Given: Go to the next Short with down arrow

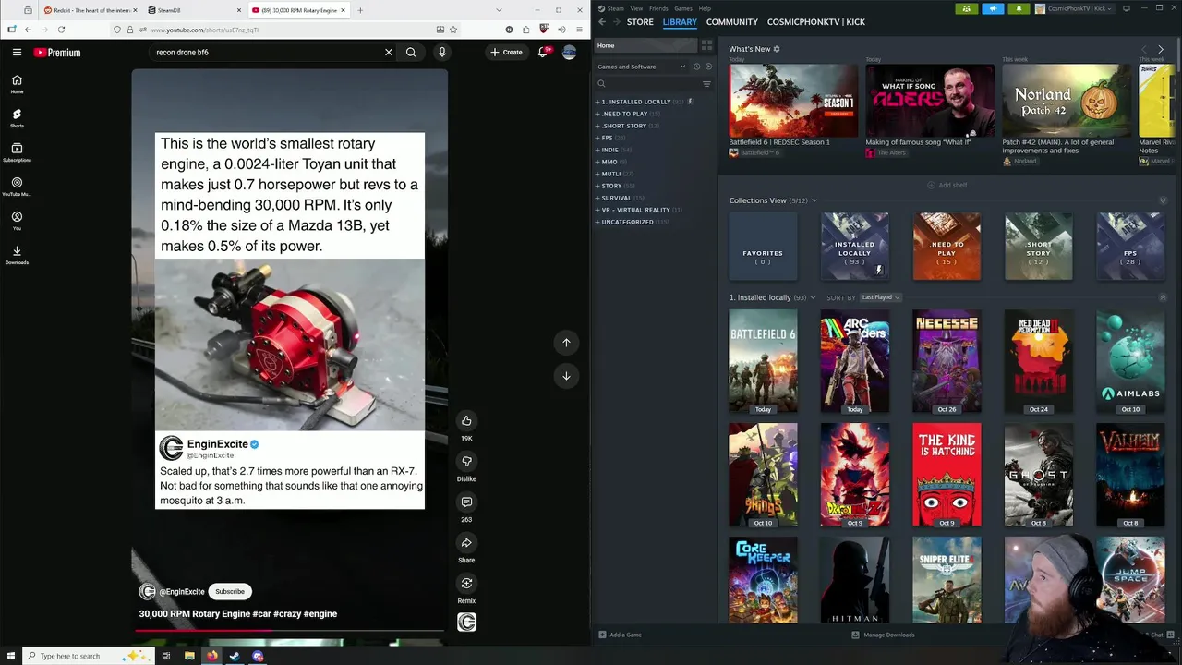Looking at the screenshot, I should point(566,376).
